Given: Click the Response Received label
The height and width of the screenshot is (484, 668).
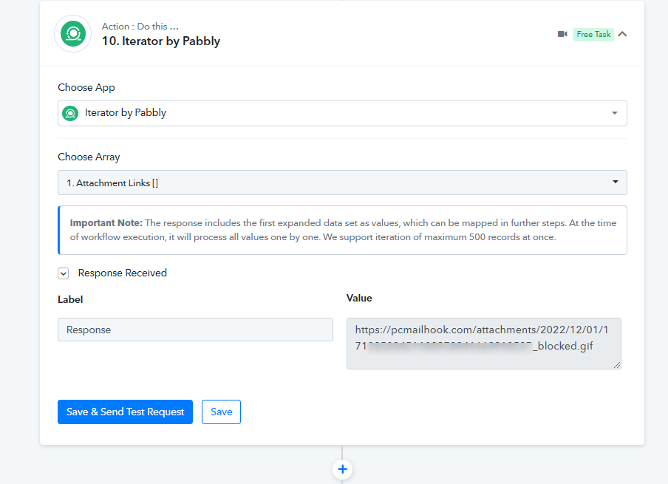Looking at the screenshot, I should [122, 273].
